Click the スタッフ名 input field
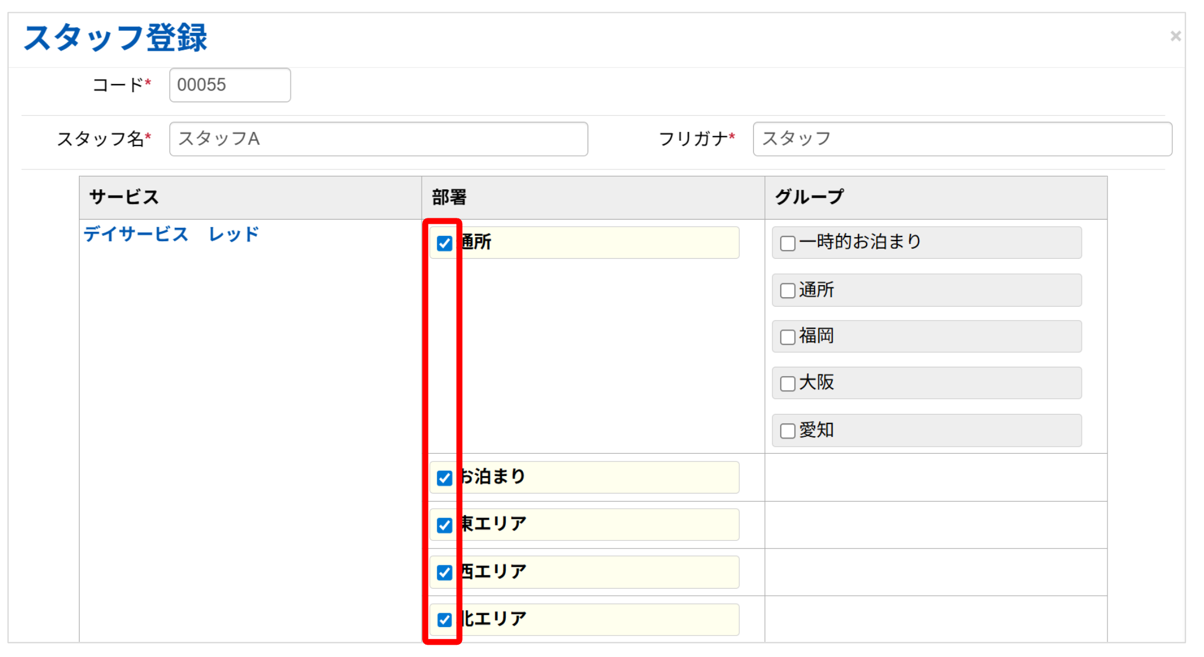The height and width of the screenshot is (657, 1204). point(378,139)
